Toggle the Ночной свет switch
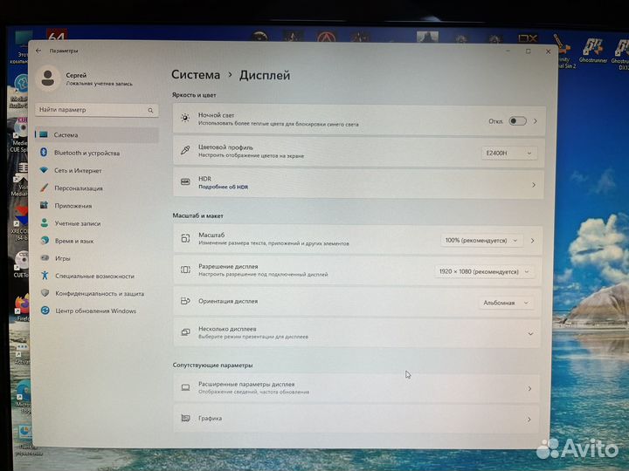 coord(517,121)
